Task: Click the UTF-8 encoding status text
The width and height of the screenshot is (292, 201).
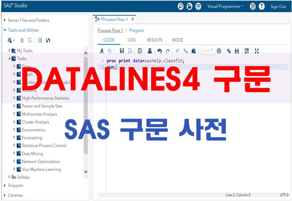Action: pos(284,195)
